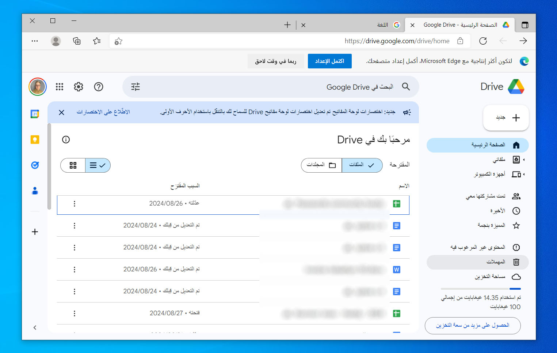Open Google Calendar side panel

(35, 114)
